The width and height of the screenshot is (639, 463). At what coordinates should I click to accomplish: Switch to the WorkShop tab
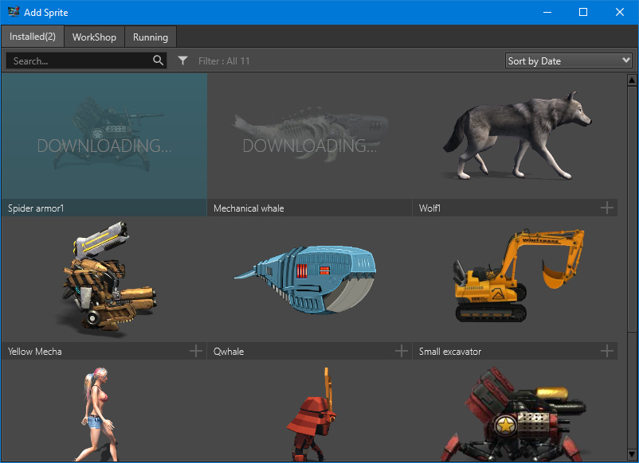click(x=94, y=37)
